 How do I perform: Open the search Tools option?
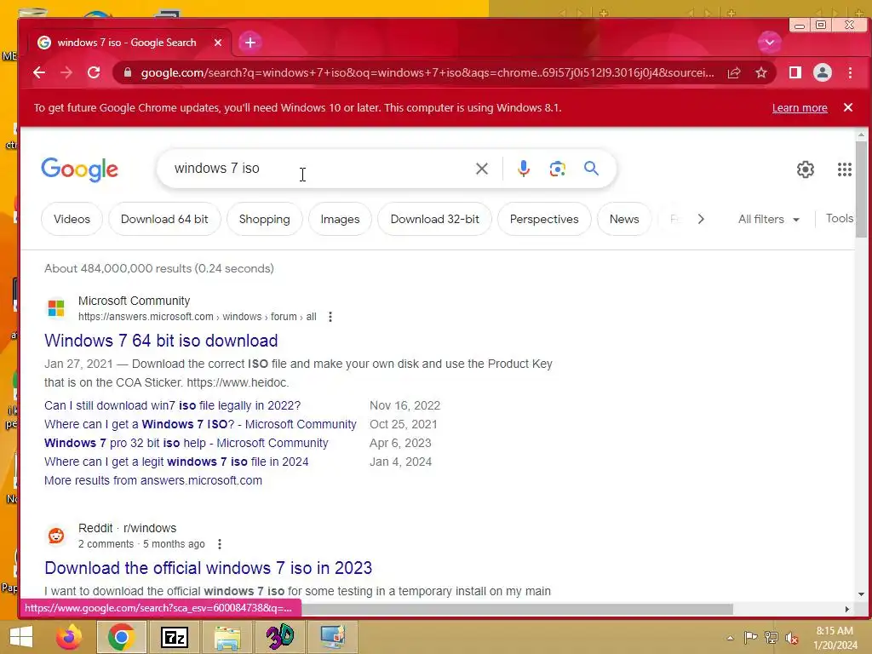839,219
